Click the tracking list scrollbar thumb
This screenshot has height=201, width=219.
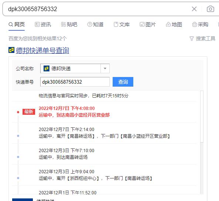pyautogui.click(x=202, y=117)
